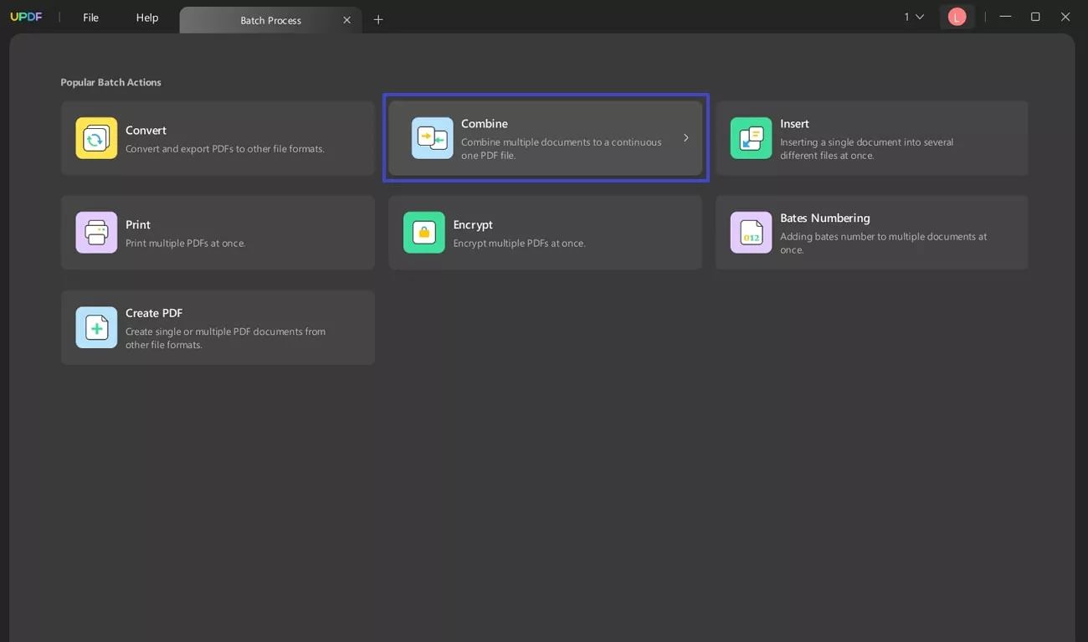The width and height of the screenshot is (1088, 642).
Task: Click 'Convert and export PDFs' description
Action: 225,149
